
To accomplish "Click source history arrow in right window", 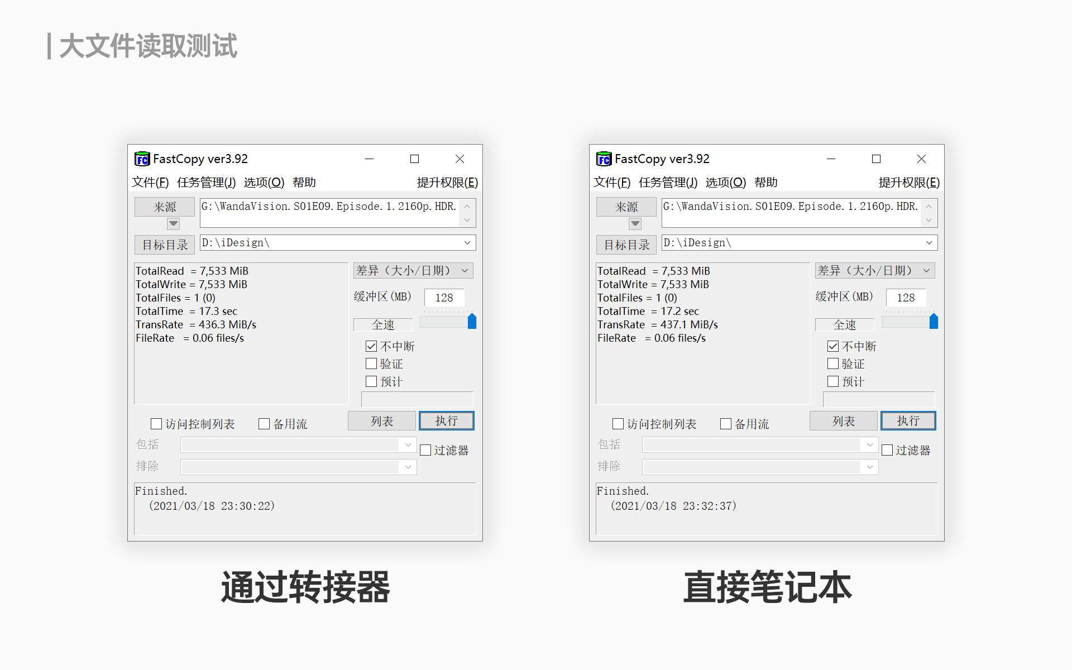I will [635, 224].
